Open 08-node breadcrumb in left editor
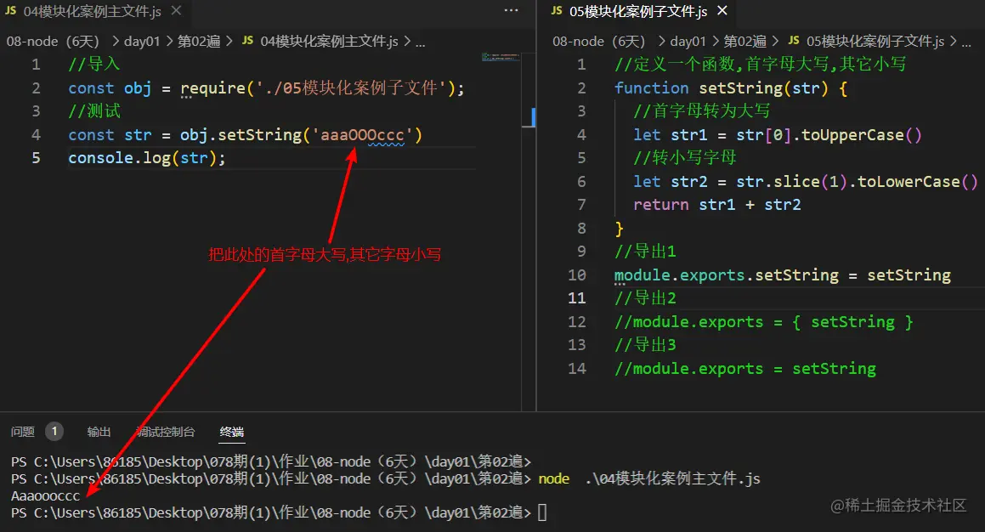 pos(53,42)
